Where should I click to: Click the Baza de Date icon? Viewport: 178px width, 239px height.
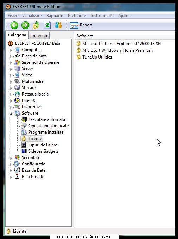[x=17, y=170]
